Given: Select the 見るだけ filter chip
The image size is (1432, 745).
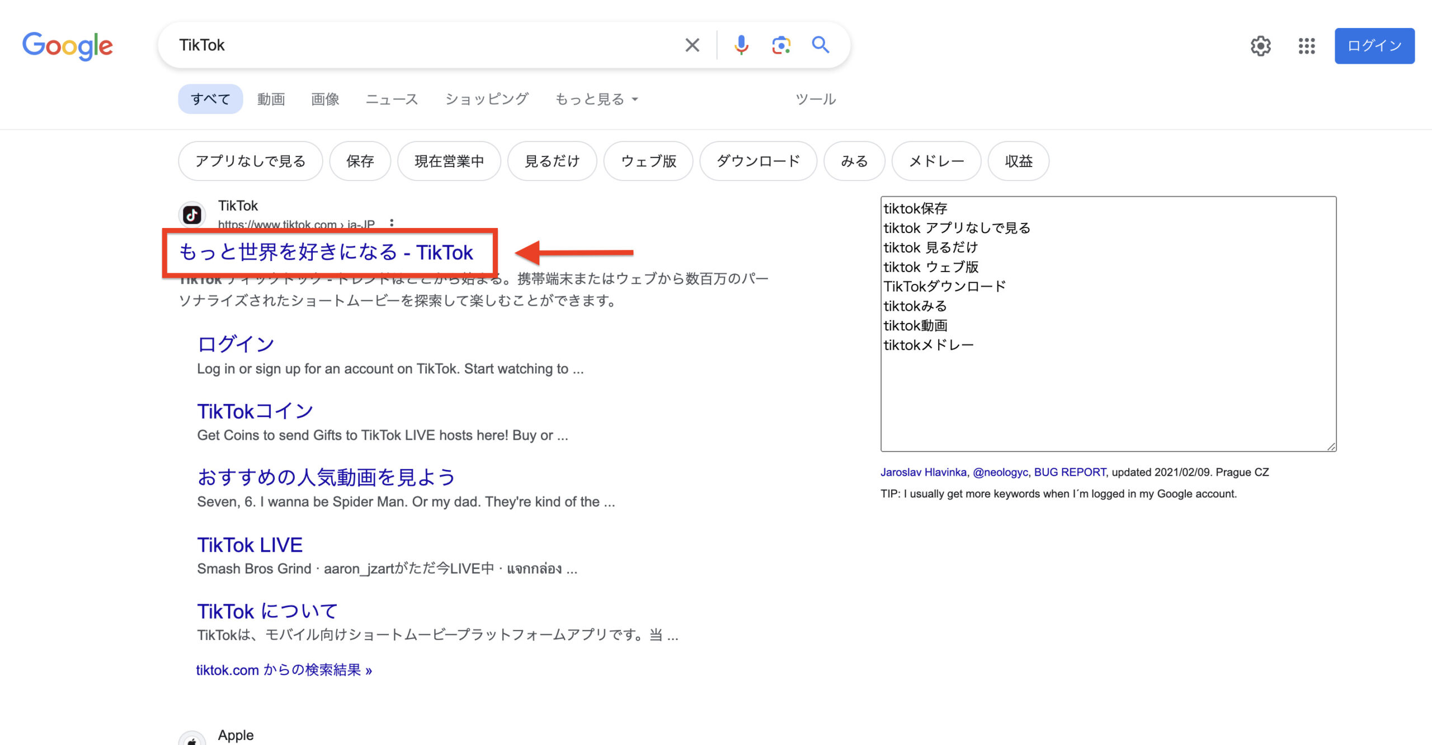Looking at the screenshot, I should coord(552,161).
